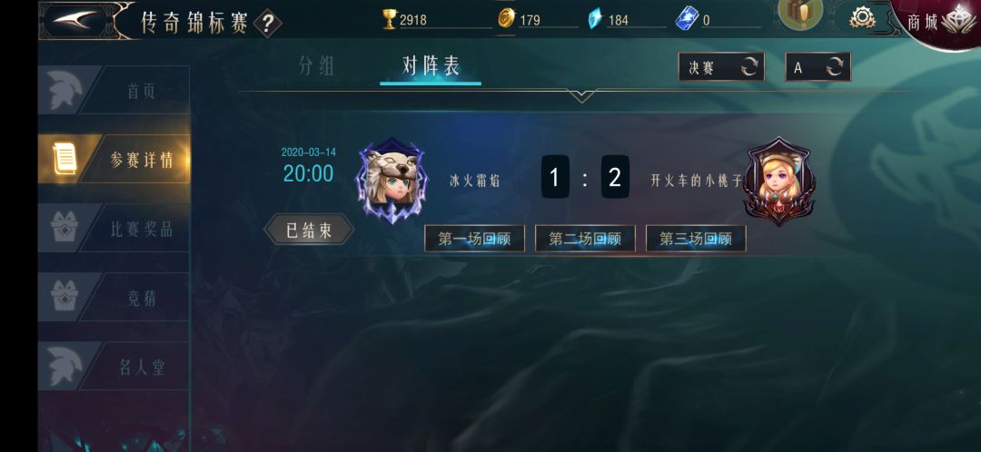This screenshot has height=452, width=981.
Task: Switch stage using the 决赛 selector
Action: pos(721,67)
